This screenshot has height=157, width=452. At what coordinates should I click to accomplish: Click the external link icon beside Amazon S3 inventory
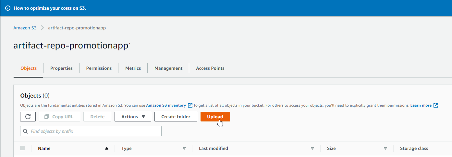tap(190, 105)
